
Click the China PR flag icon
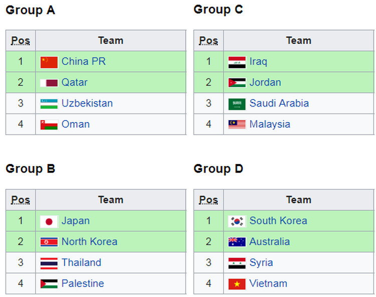click(49, 62)
